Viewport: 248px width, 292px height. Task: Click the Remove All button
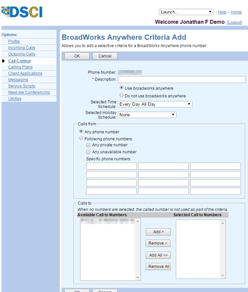click(158, 267)
